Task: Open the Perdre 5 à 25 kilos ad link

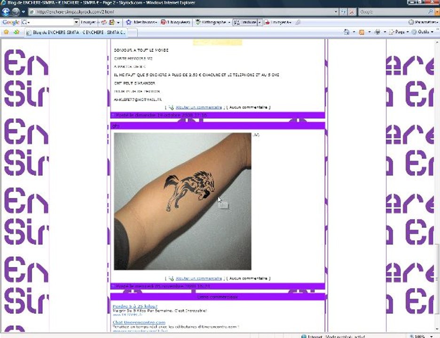Action: (135, 307)
